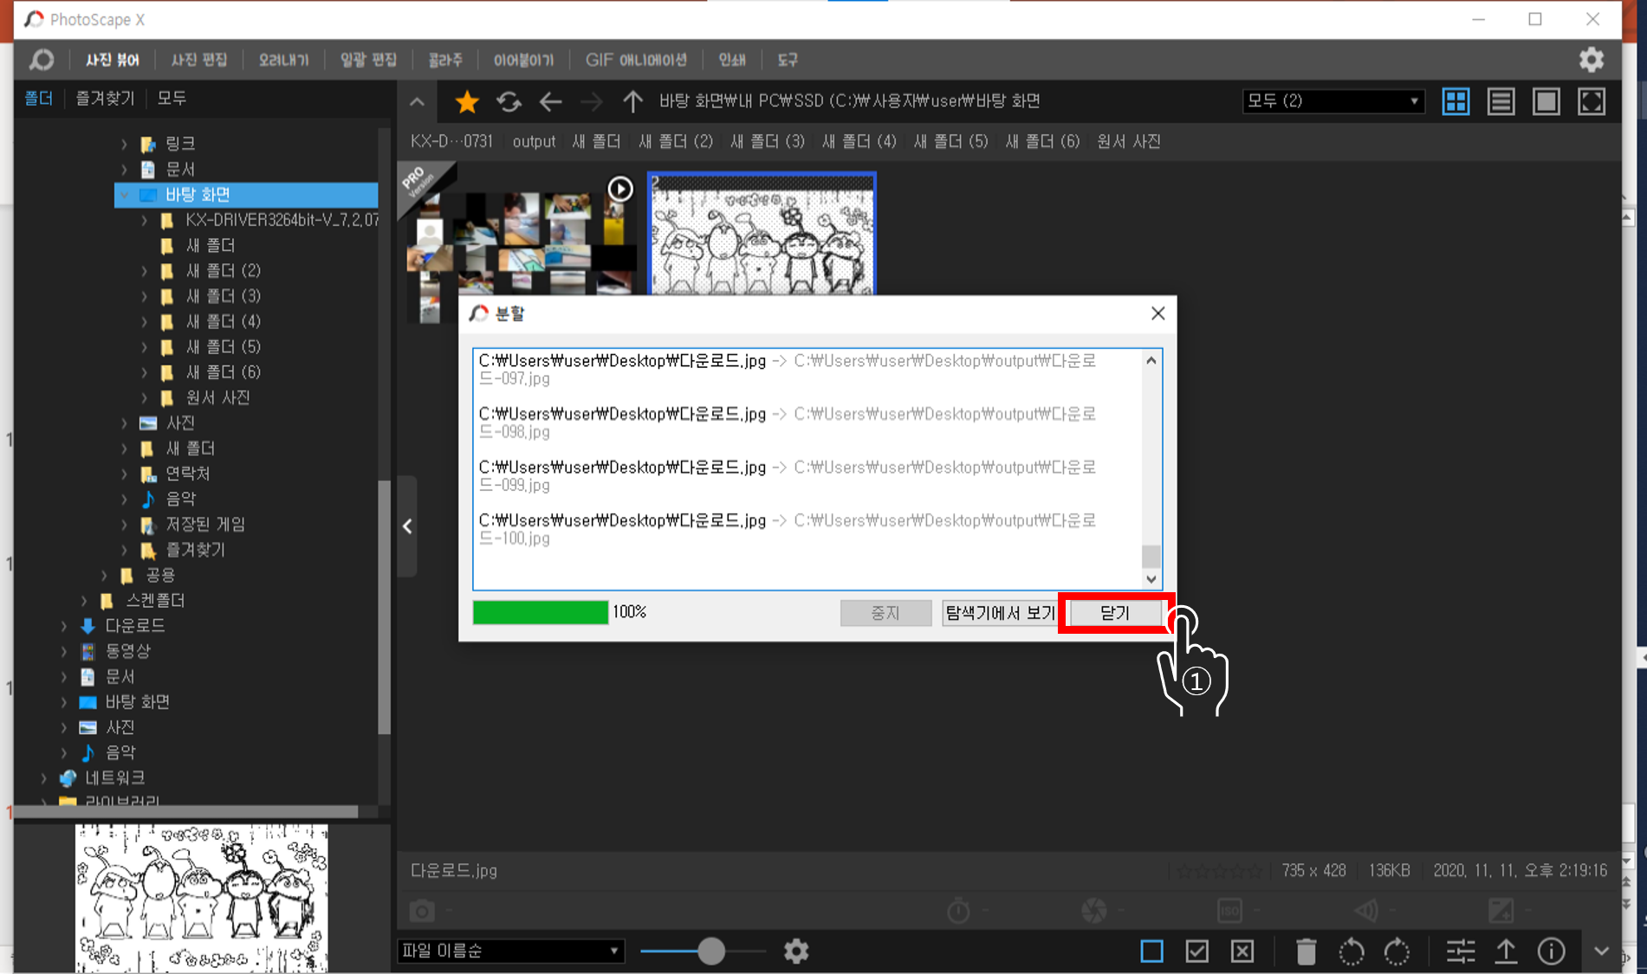The image size is (1647, 974).
Task: Close the 분할 dialog with X
Action: tap(1157, 313)
